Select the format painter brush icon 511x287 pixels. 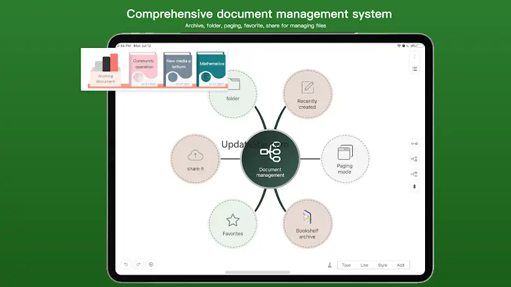[329, 265]
